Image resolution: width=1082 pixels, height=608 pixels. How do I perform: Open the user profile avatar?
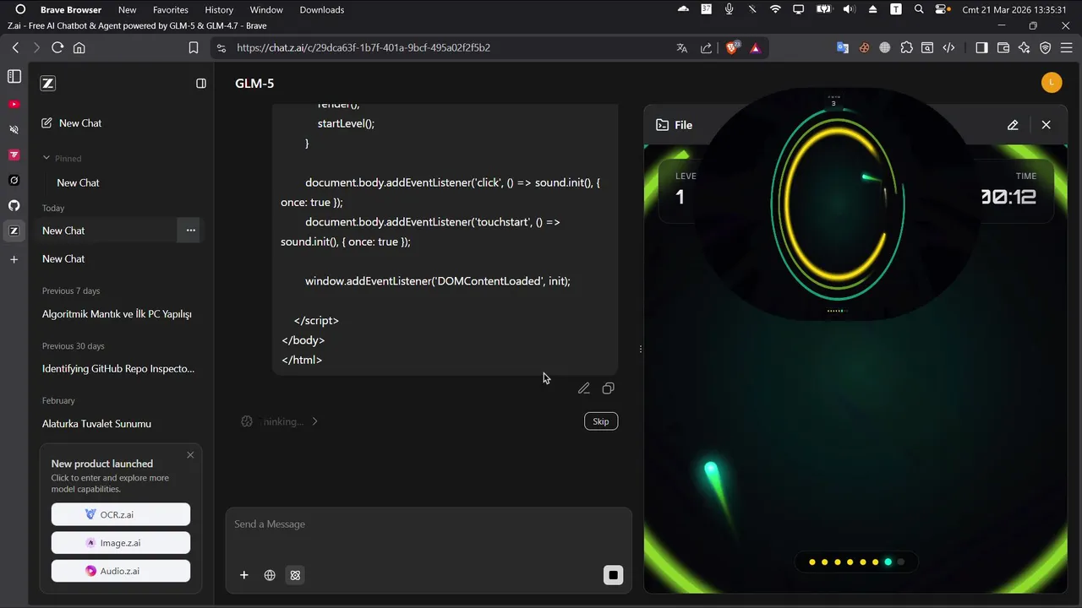[1051, 83]
